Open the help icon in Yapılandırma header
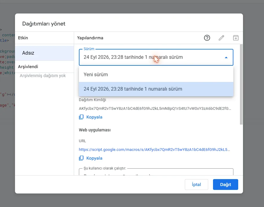 click(x=207, y=38)
